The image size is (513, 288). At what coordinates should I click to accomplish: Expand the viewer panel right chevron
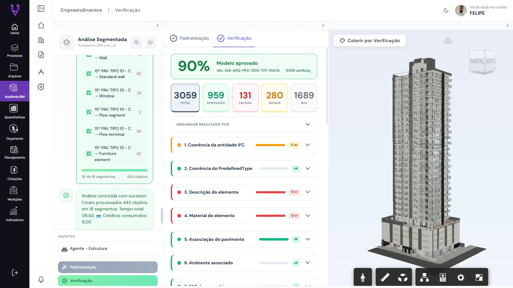(x=507, y=26)
